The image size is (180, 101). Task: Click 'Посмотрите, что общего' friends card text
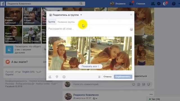coord(28,50)
